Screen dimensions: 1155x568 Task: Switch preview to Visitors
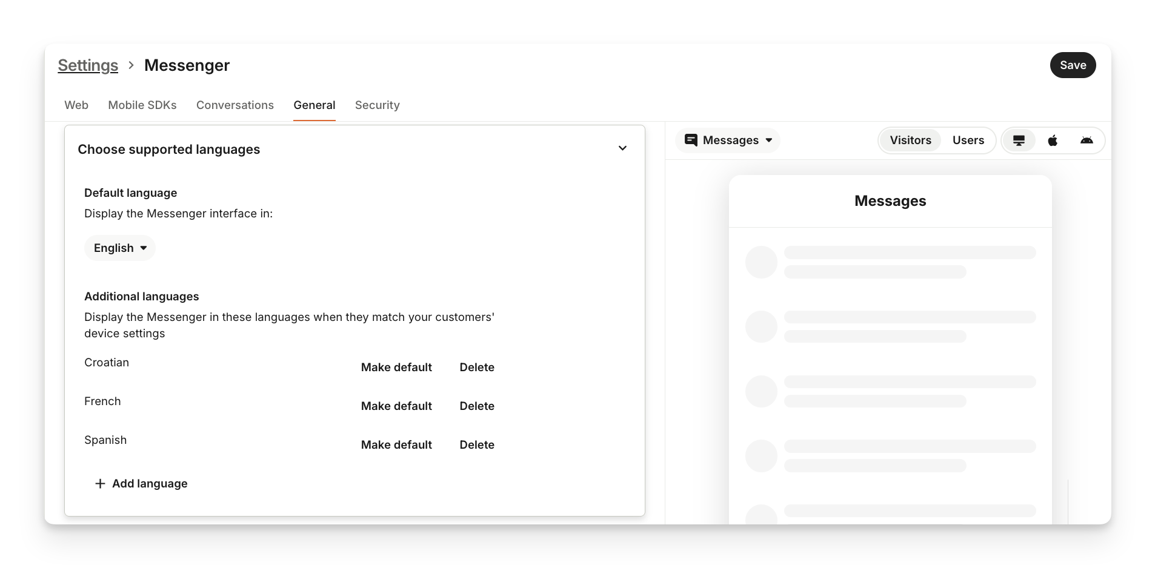click(x=910, y=140)
